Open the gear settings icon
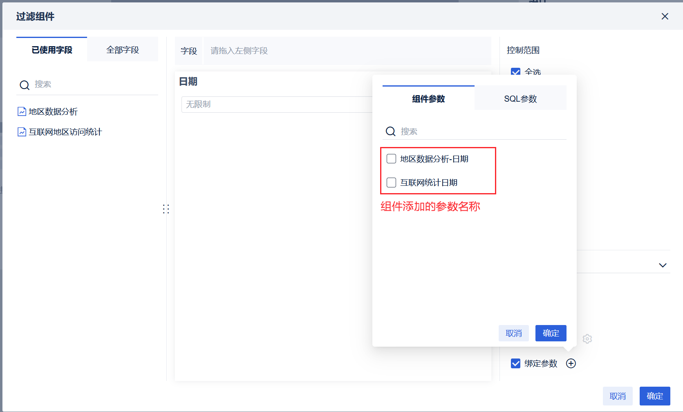The image size is (683, 412). [587, 339]
